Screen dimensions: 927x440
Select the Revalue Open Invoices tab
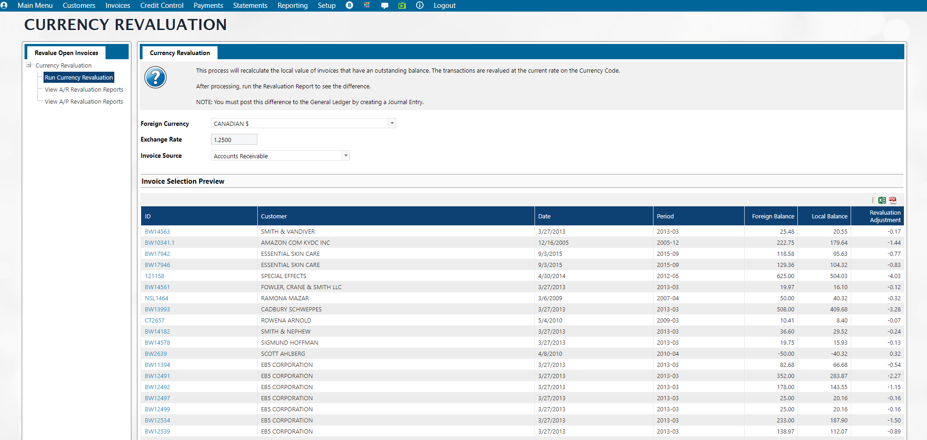tap(66, 53)
